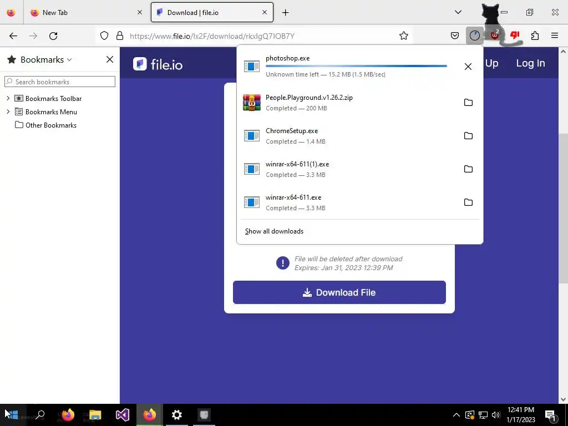Click the red thumbs-down extension icon
The height and width of the screenshot is (426, 568).
click(x=514, y=35)
